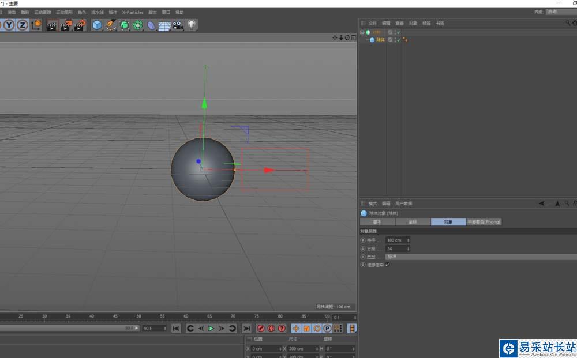Viewport: 577px width, 358px height.
Task: Toggle the parent object's layer checkbox square
Action: click(x=390, y=32)
